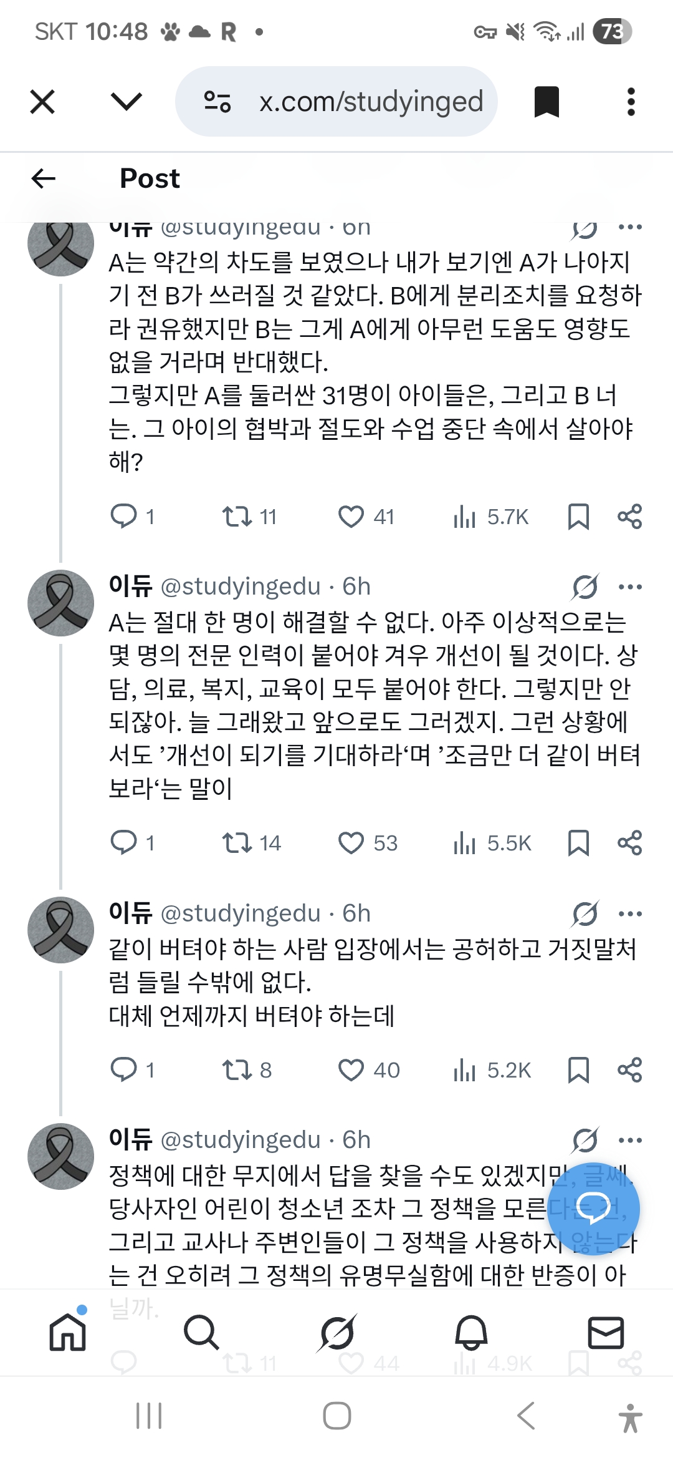673x1460 pixels.
Task: Share the post with 5.5K views
Action: coord(629,843)
